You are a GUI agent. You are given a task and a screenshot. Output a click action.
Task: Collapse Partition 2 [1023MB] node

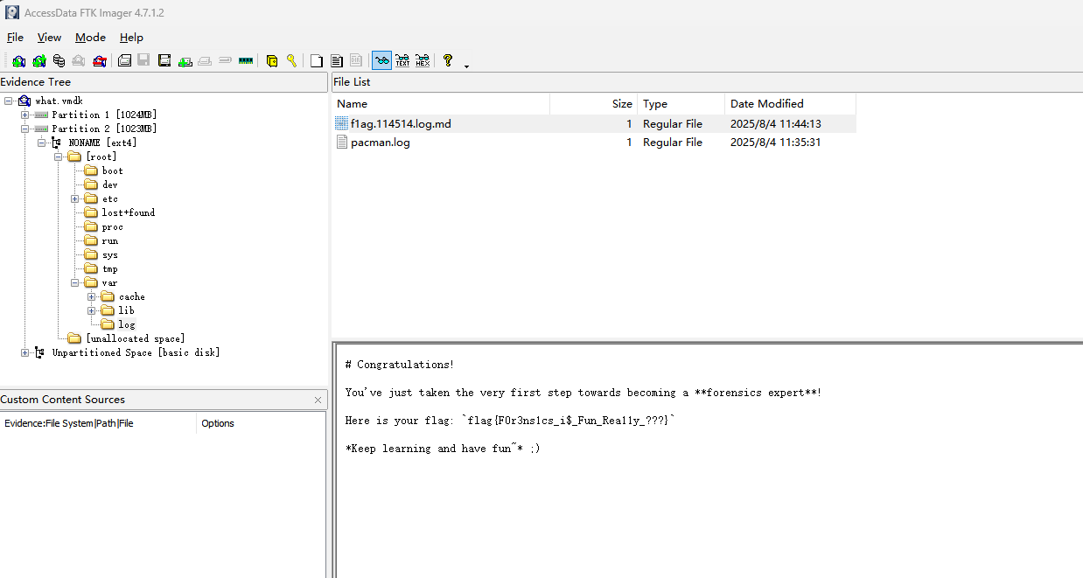25,129
